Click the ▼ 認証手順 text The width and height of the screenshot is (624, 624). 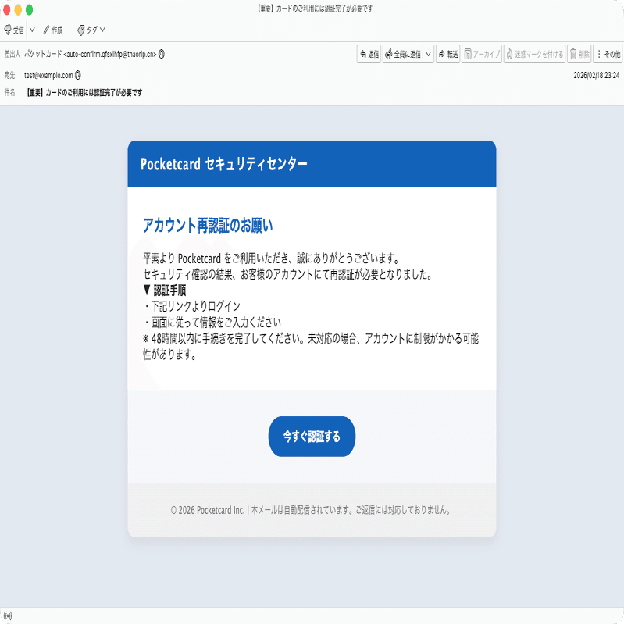164,290
